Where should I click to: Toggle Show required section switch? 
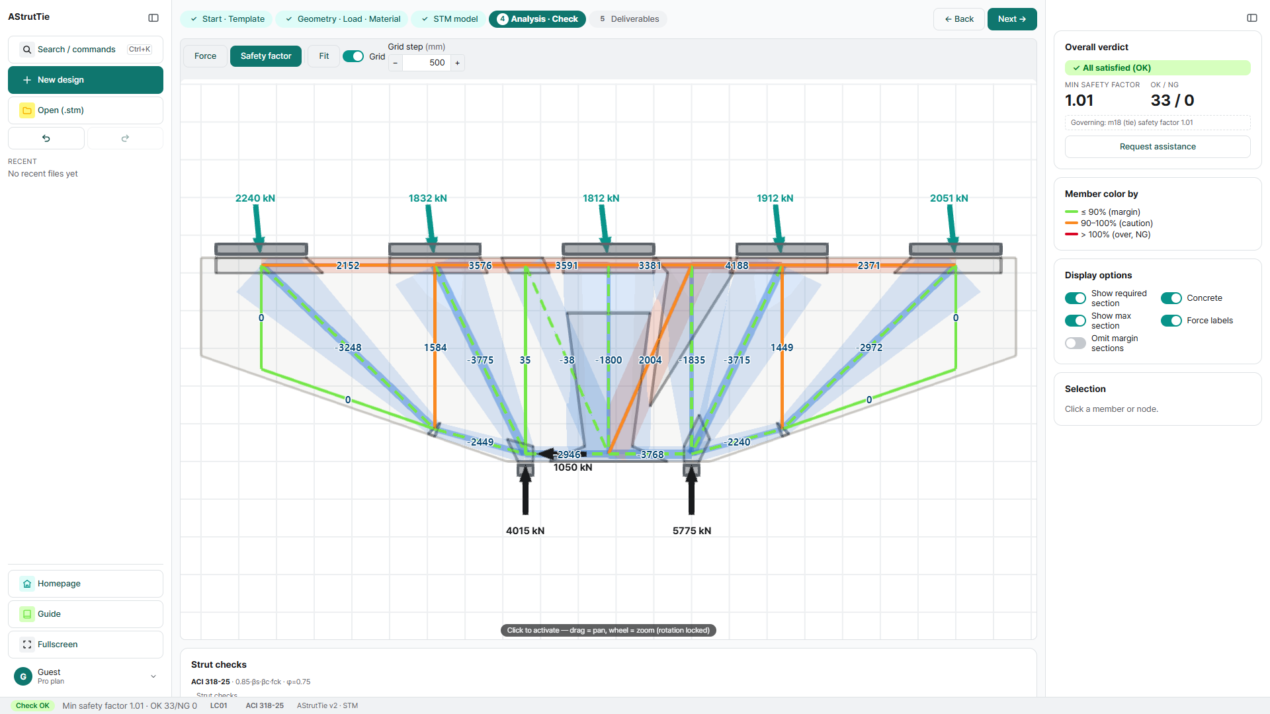click(1076, 298)
